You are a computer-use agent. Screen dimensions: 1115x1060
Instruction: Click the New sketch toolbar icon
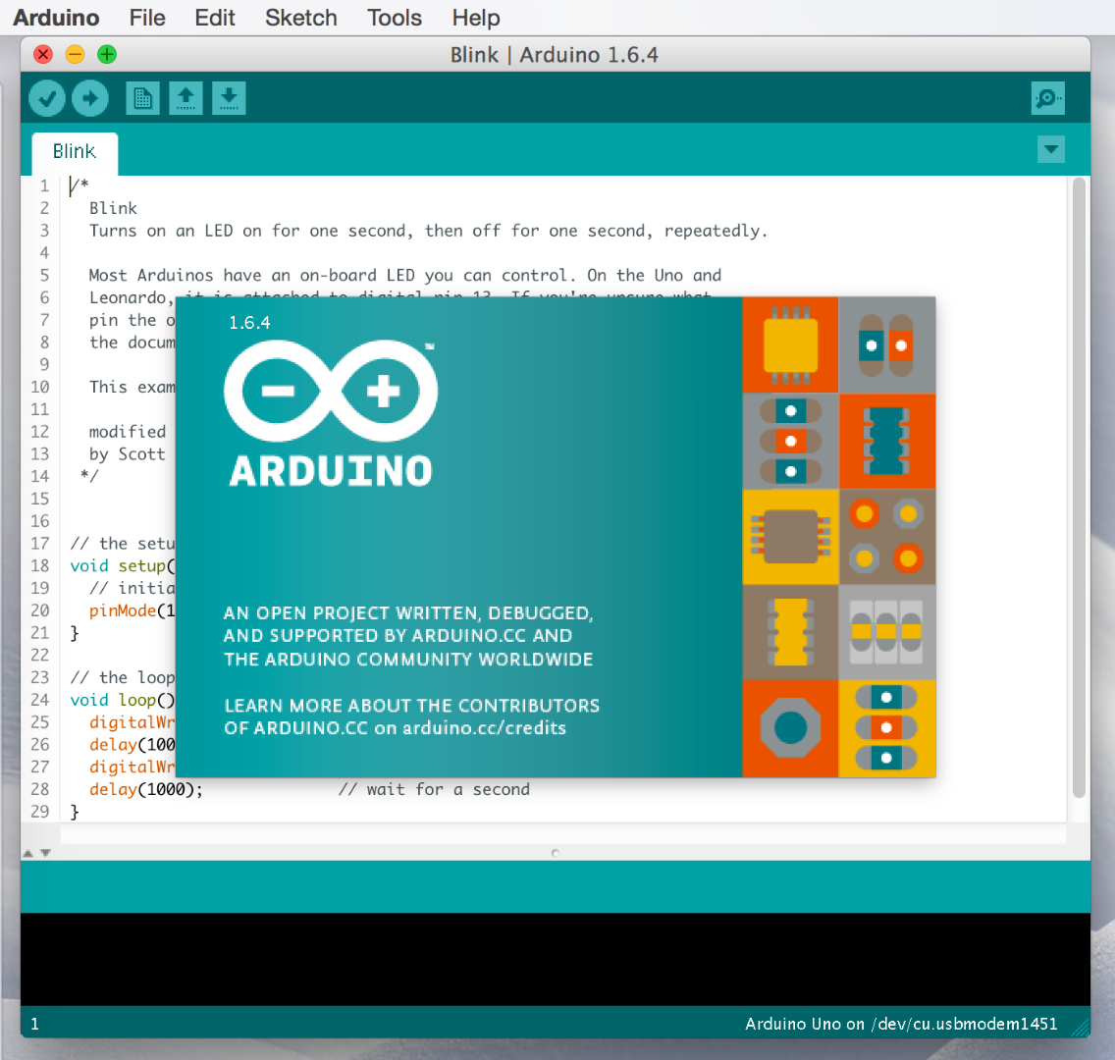tap(141, 98)
